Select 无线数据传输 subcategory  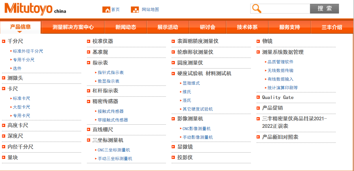pos(281,71)
